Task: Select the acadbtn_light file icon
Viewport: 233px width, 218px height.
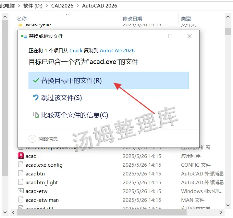Action: 21,182
